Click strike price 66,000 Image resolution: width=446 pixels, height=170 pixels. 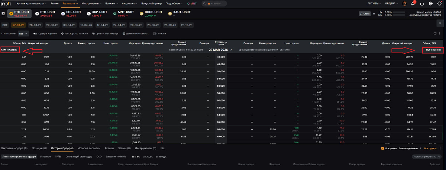tap(221, 129)
